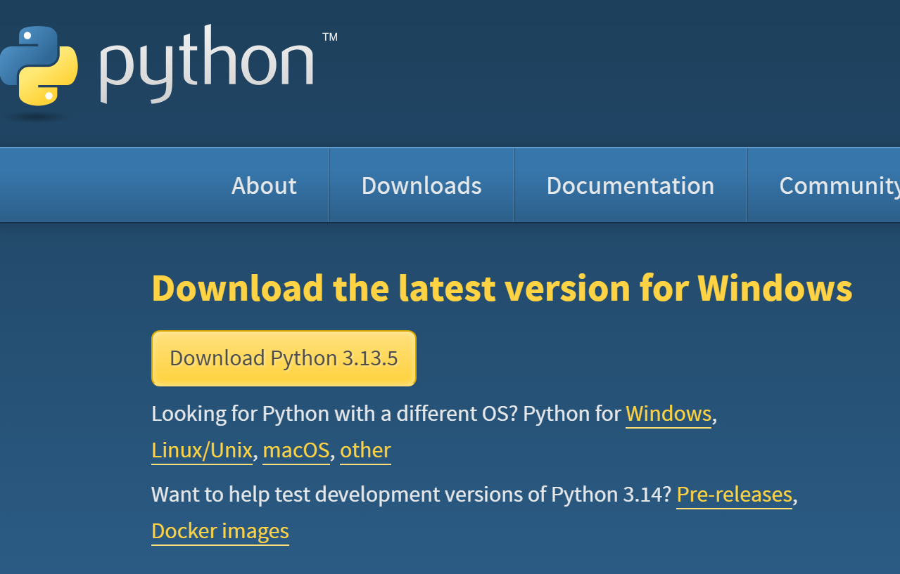Open the About menu
Viewport: 900px width, 574px height.
(x=264, y=185)
